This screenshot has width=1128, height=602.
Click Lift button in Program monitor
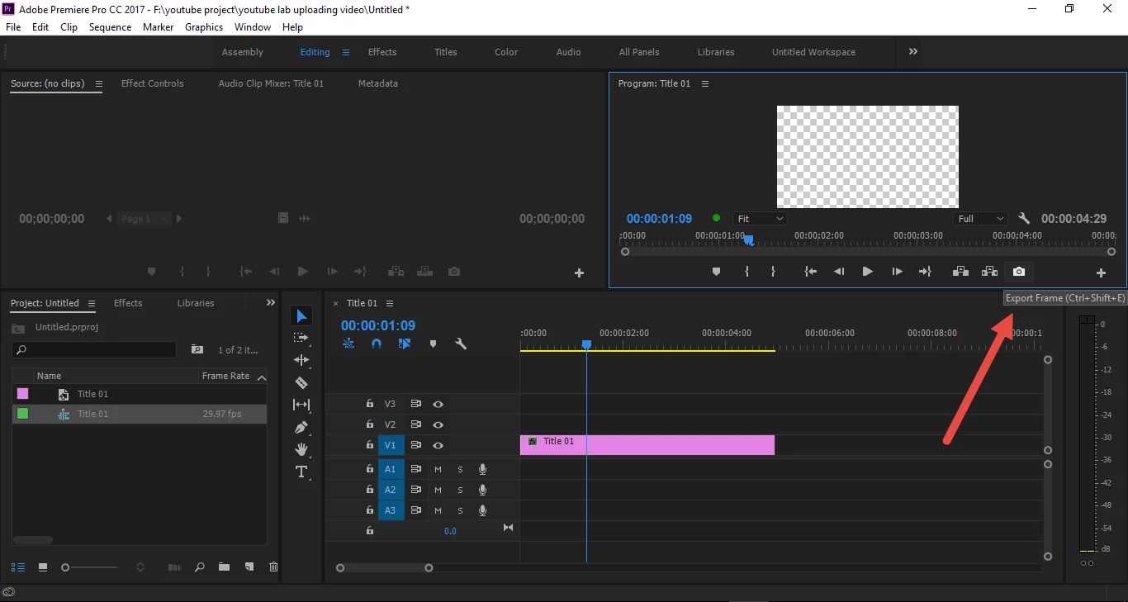click(x=960, y=272)
